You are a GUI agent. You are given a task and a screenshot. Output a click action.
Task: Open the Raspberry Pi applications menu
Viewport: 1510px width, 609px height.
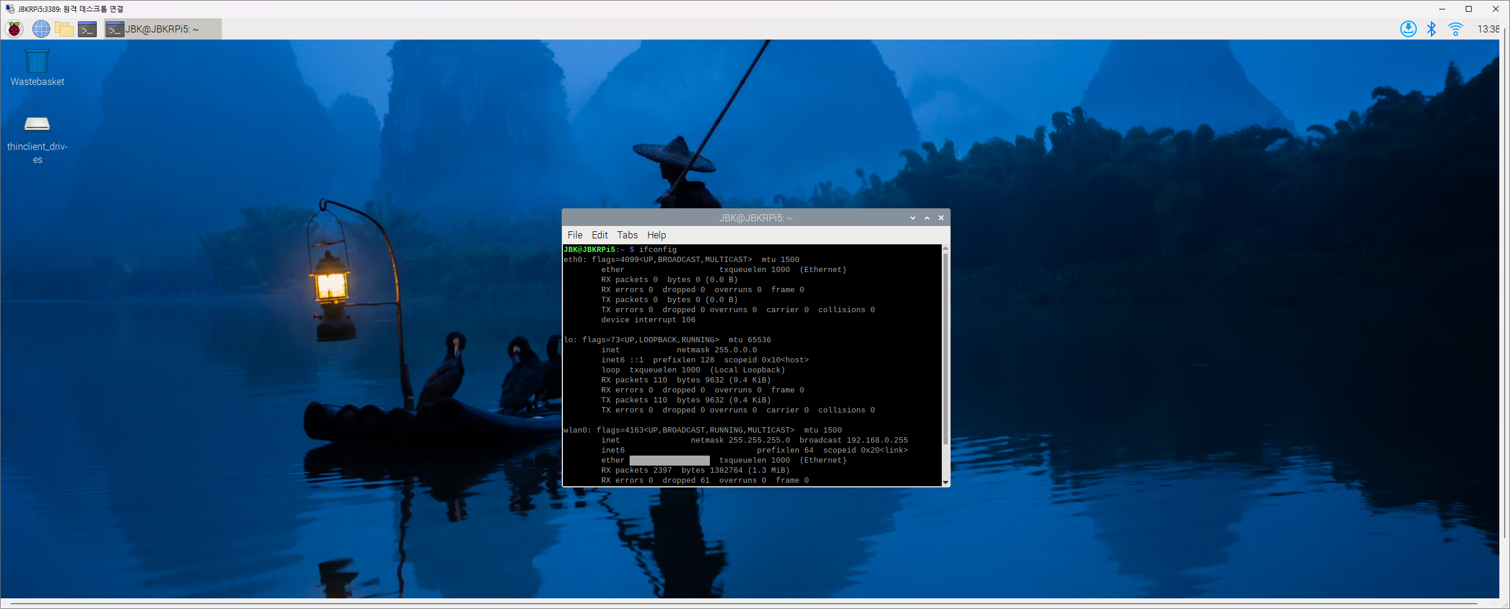coord(14,29)
